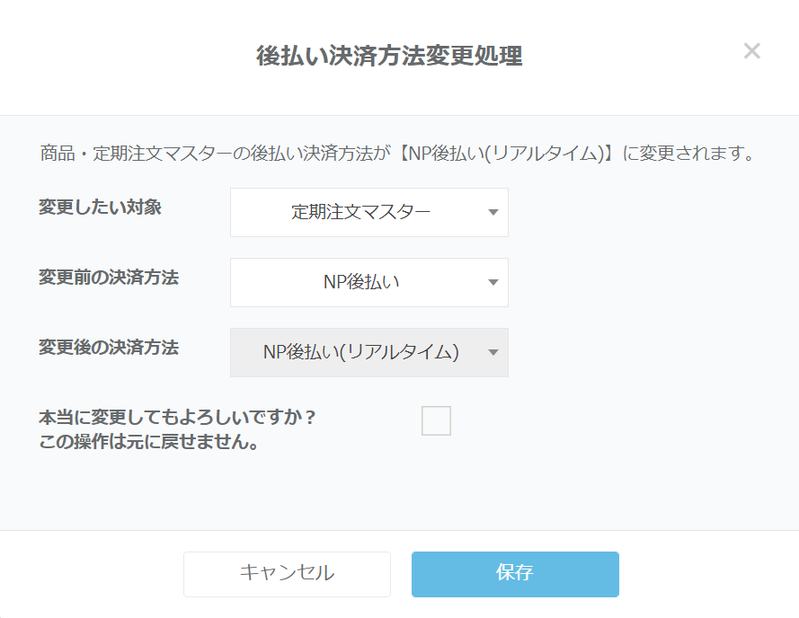799x618 pixels.
Task: Close the 後払い決済方法変更処理 dialog
Action: point(751,51)
